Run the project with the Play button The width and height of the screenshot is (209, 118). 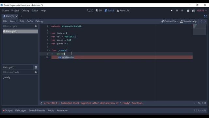tap(171, 10)
